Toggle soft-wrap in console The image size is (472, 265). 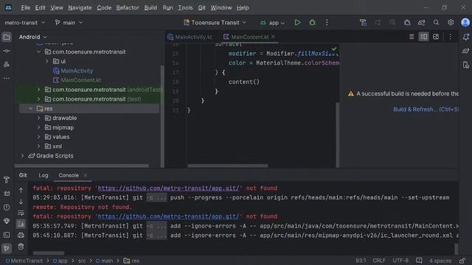[21, 213]
